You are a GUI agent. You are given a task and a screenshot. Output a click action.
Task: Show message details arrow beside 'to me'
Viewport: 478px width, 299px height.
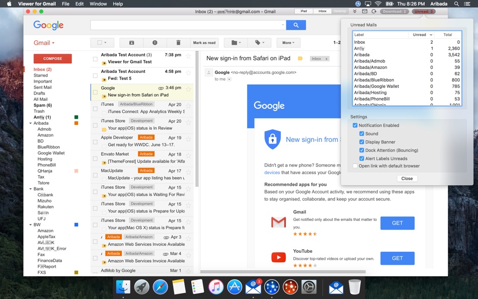[229, 80]
